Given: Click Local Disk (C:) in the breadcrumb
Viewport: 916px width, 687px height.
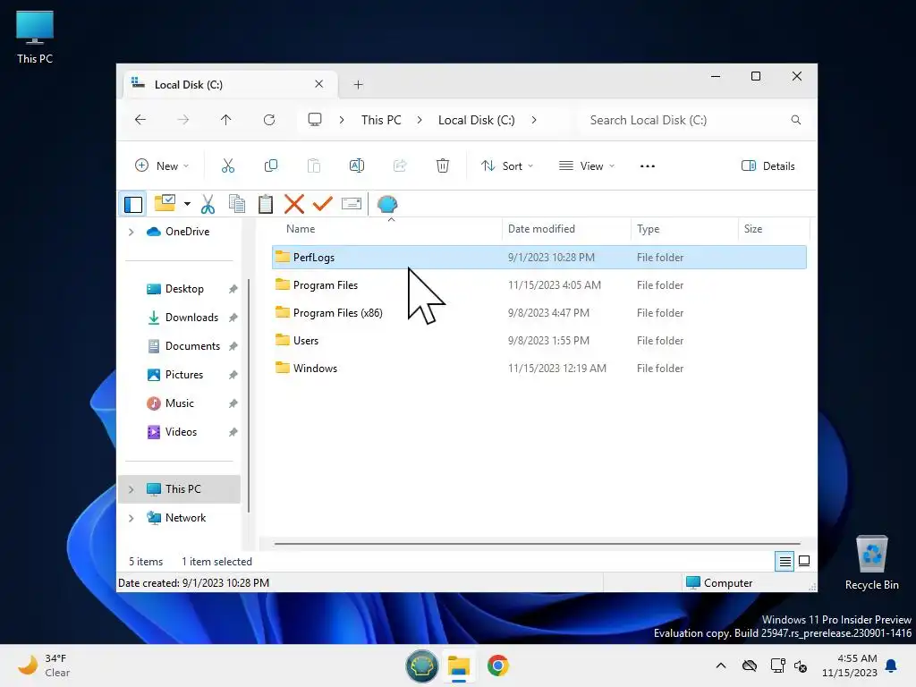Looking at the screenshot, I should coord(476,120).
